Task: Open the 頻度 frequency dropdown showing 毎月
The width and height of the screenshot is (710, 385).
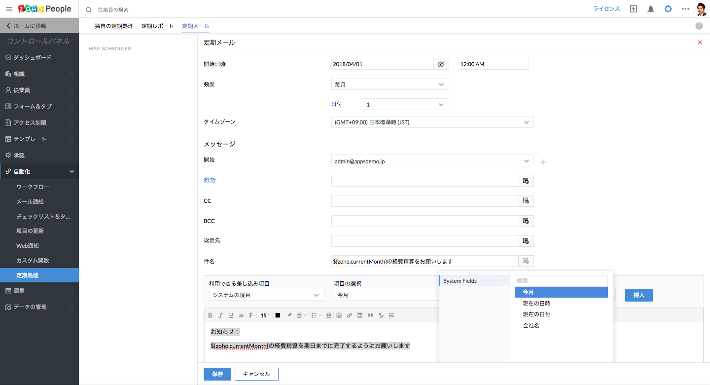Action: coord(390,84)
